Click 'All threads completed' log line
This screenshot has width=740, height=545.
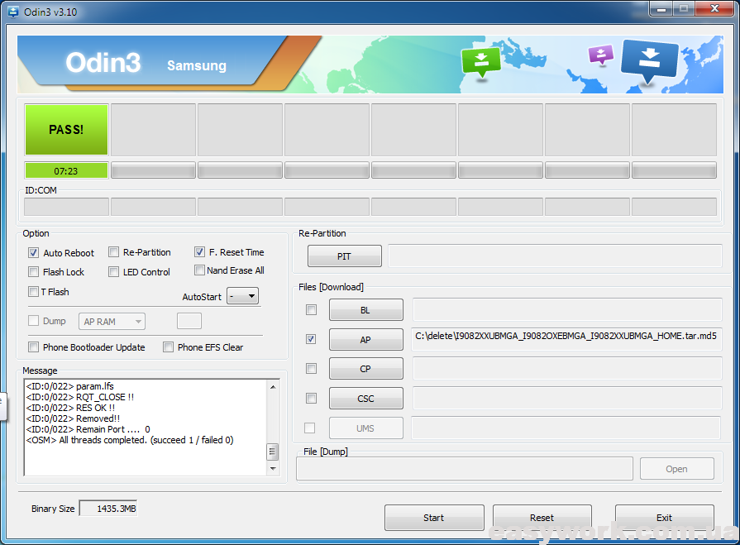(130, 440)
